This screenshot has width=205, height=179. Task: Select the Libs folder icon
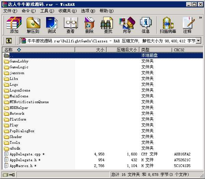[x=6, y=79]
